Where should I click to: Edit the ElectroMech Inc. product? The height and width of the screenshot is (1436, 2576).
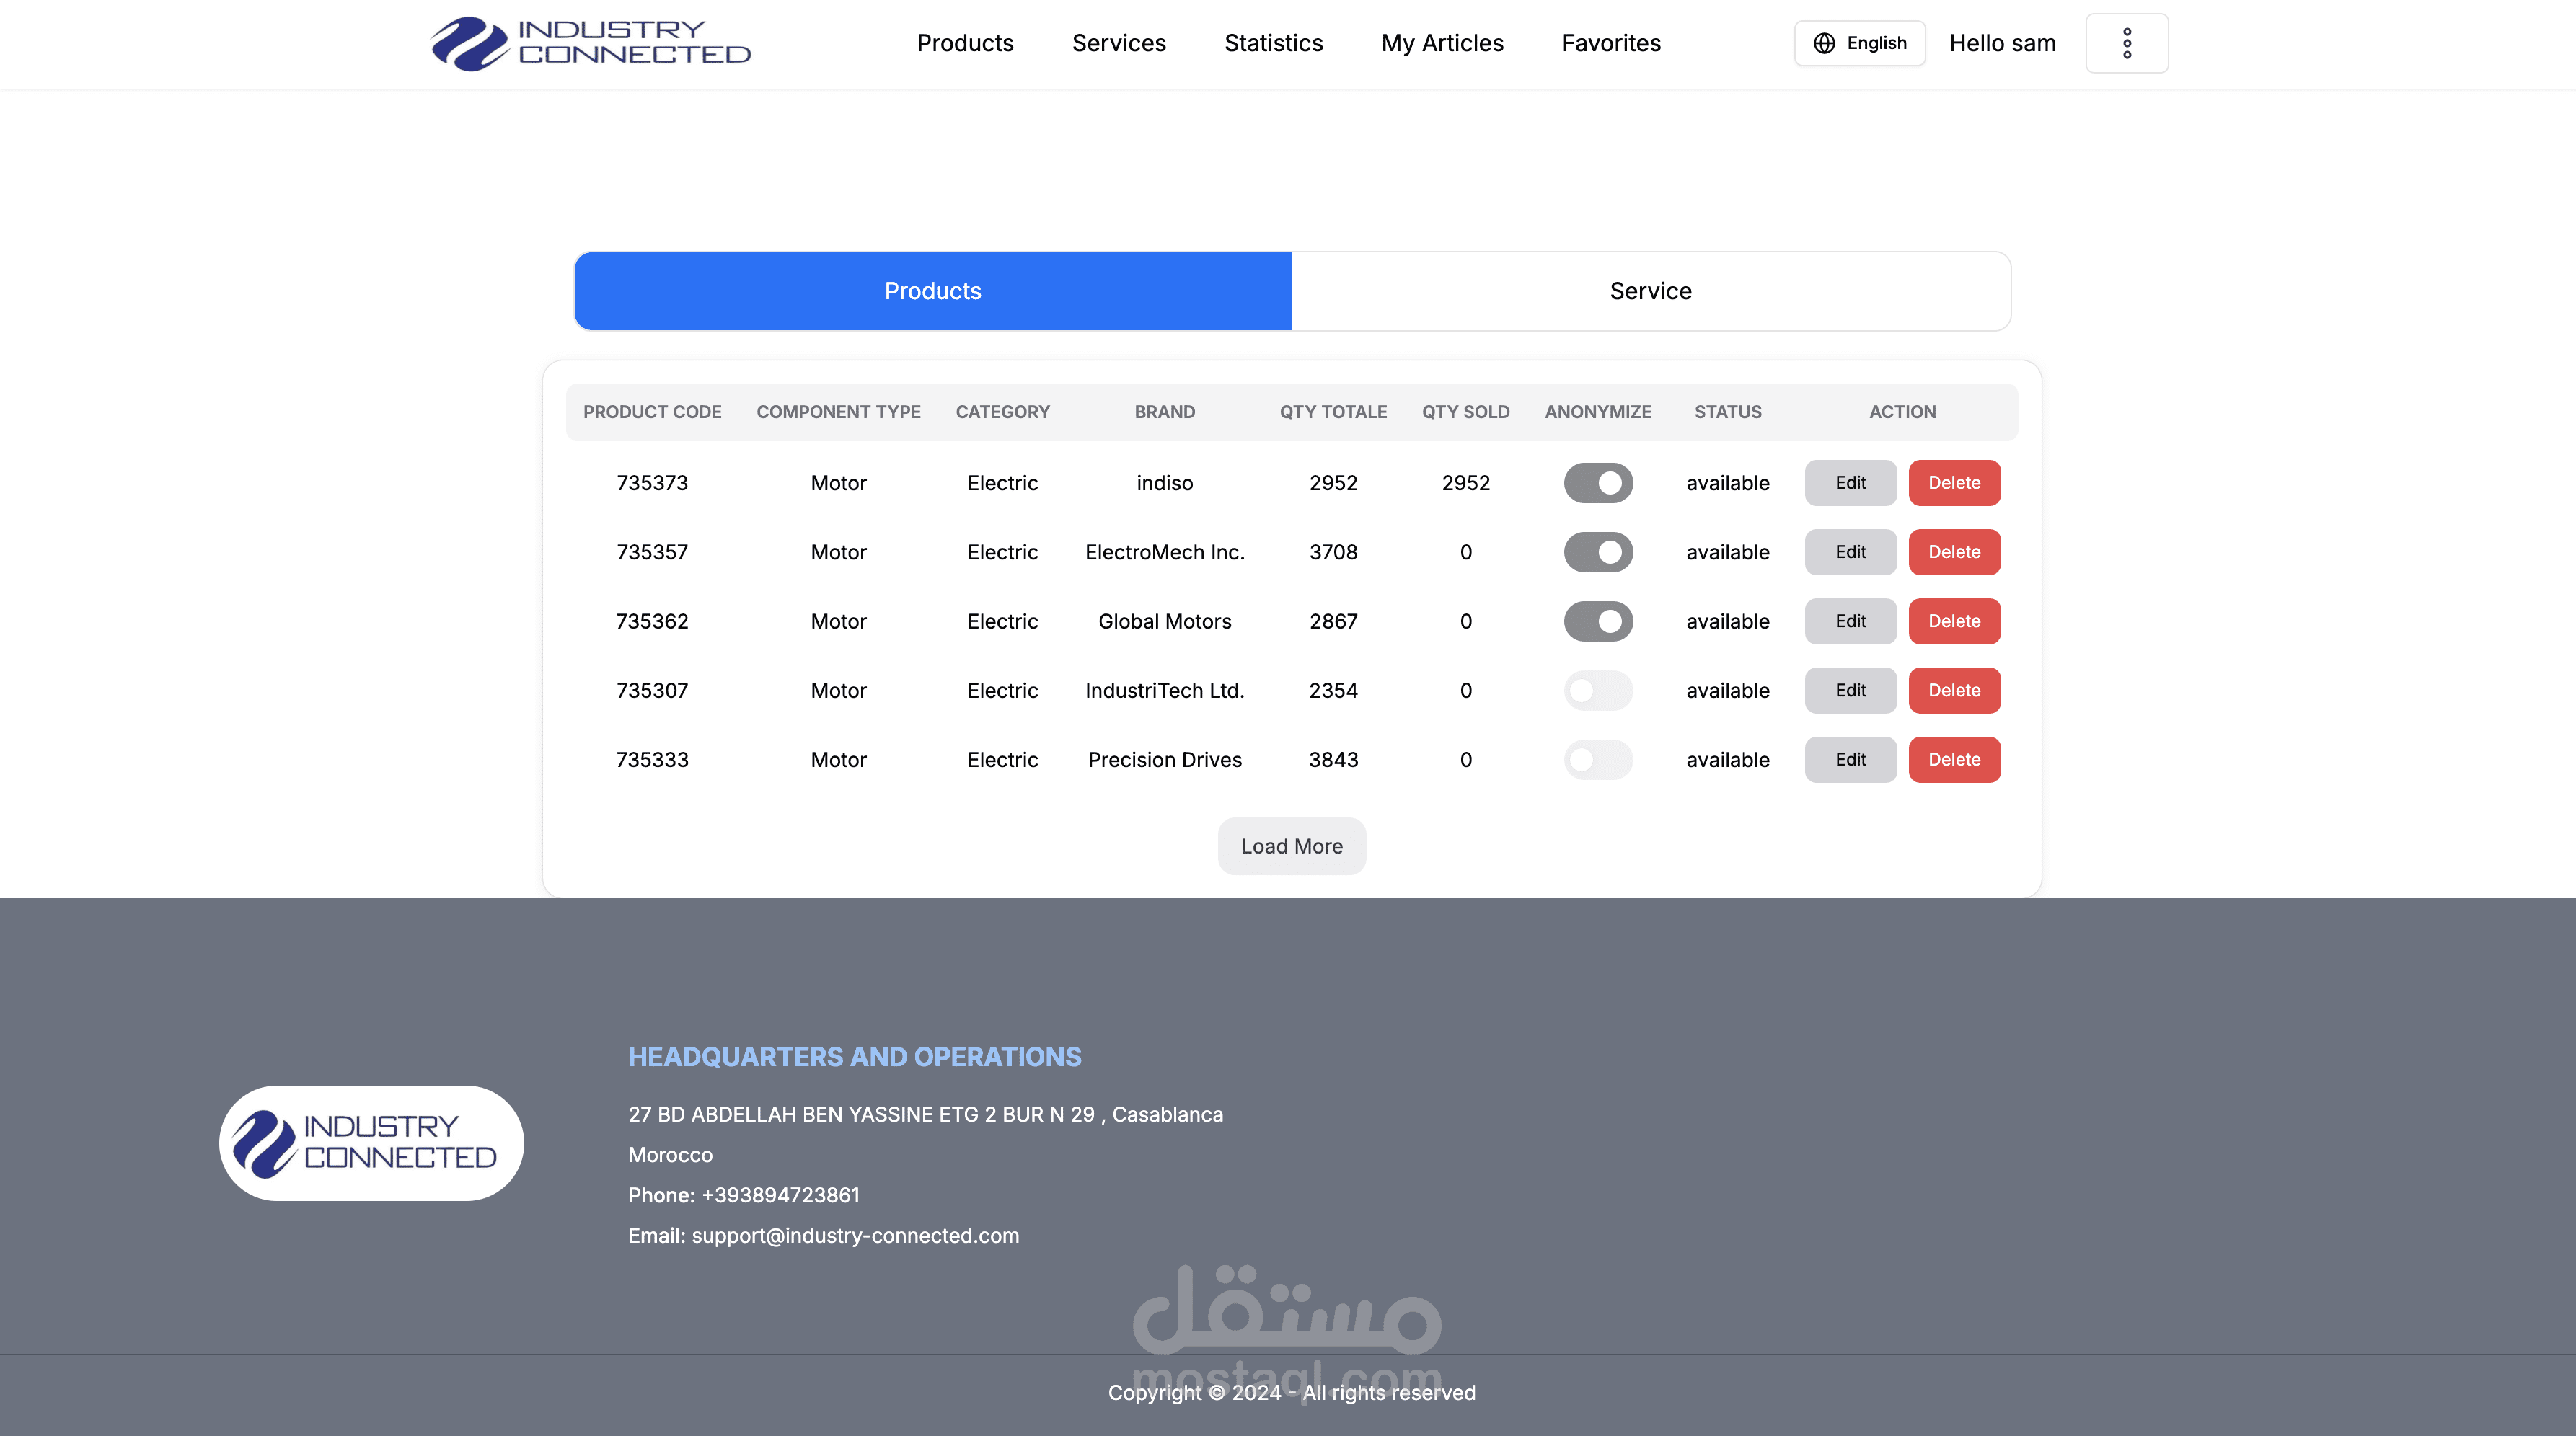point(1850,551)
